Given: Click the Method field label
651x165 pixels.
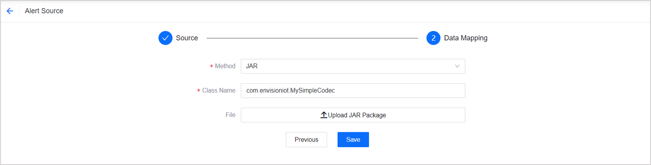Looking at the screenshot, I should (225, 66).
